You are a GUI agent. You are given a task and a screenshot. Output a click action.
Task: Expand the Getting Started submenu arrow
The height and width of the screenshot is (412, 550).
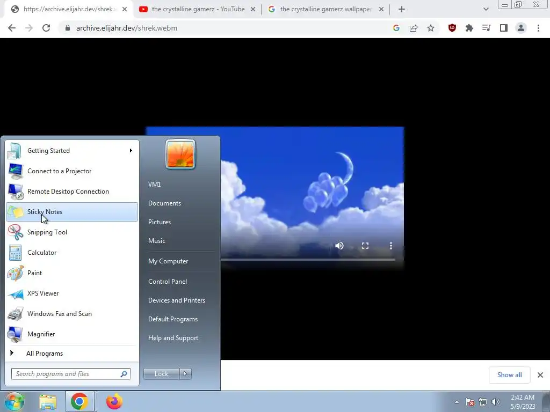[131, 151]
